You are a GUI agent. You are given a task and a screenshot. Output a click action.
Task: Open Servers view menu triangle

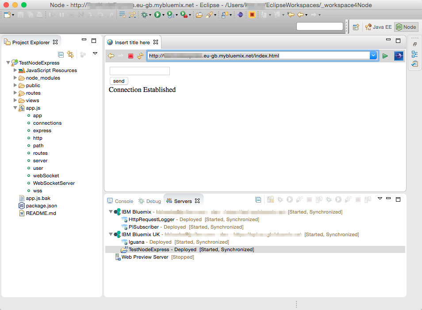380,198
